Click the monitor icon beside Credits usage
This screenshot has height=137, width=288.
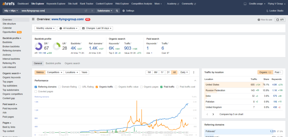click(x=245, y=4)
